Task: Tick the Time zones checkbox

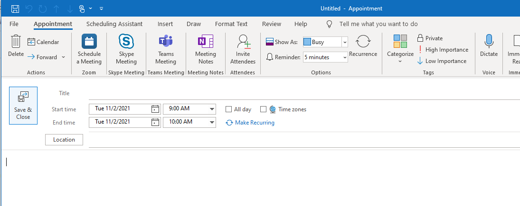Action: pyautogui.click(x=263, y=109)
